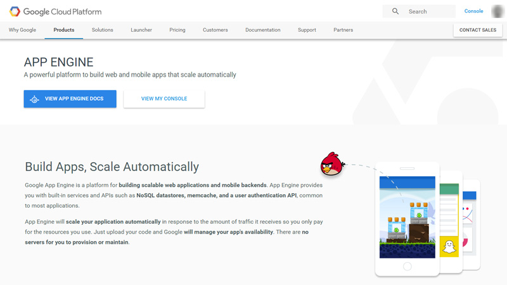The height and width of the screenshot is (285, 507).
Task: Click the Google Cloud Platform hexagon logo
Action: coord(15,11)
